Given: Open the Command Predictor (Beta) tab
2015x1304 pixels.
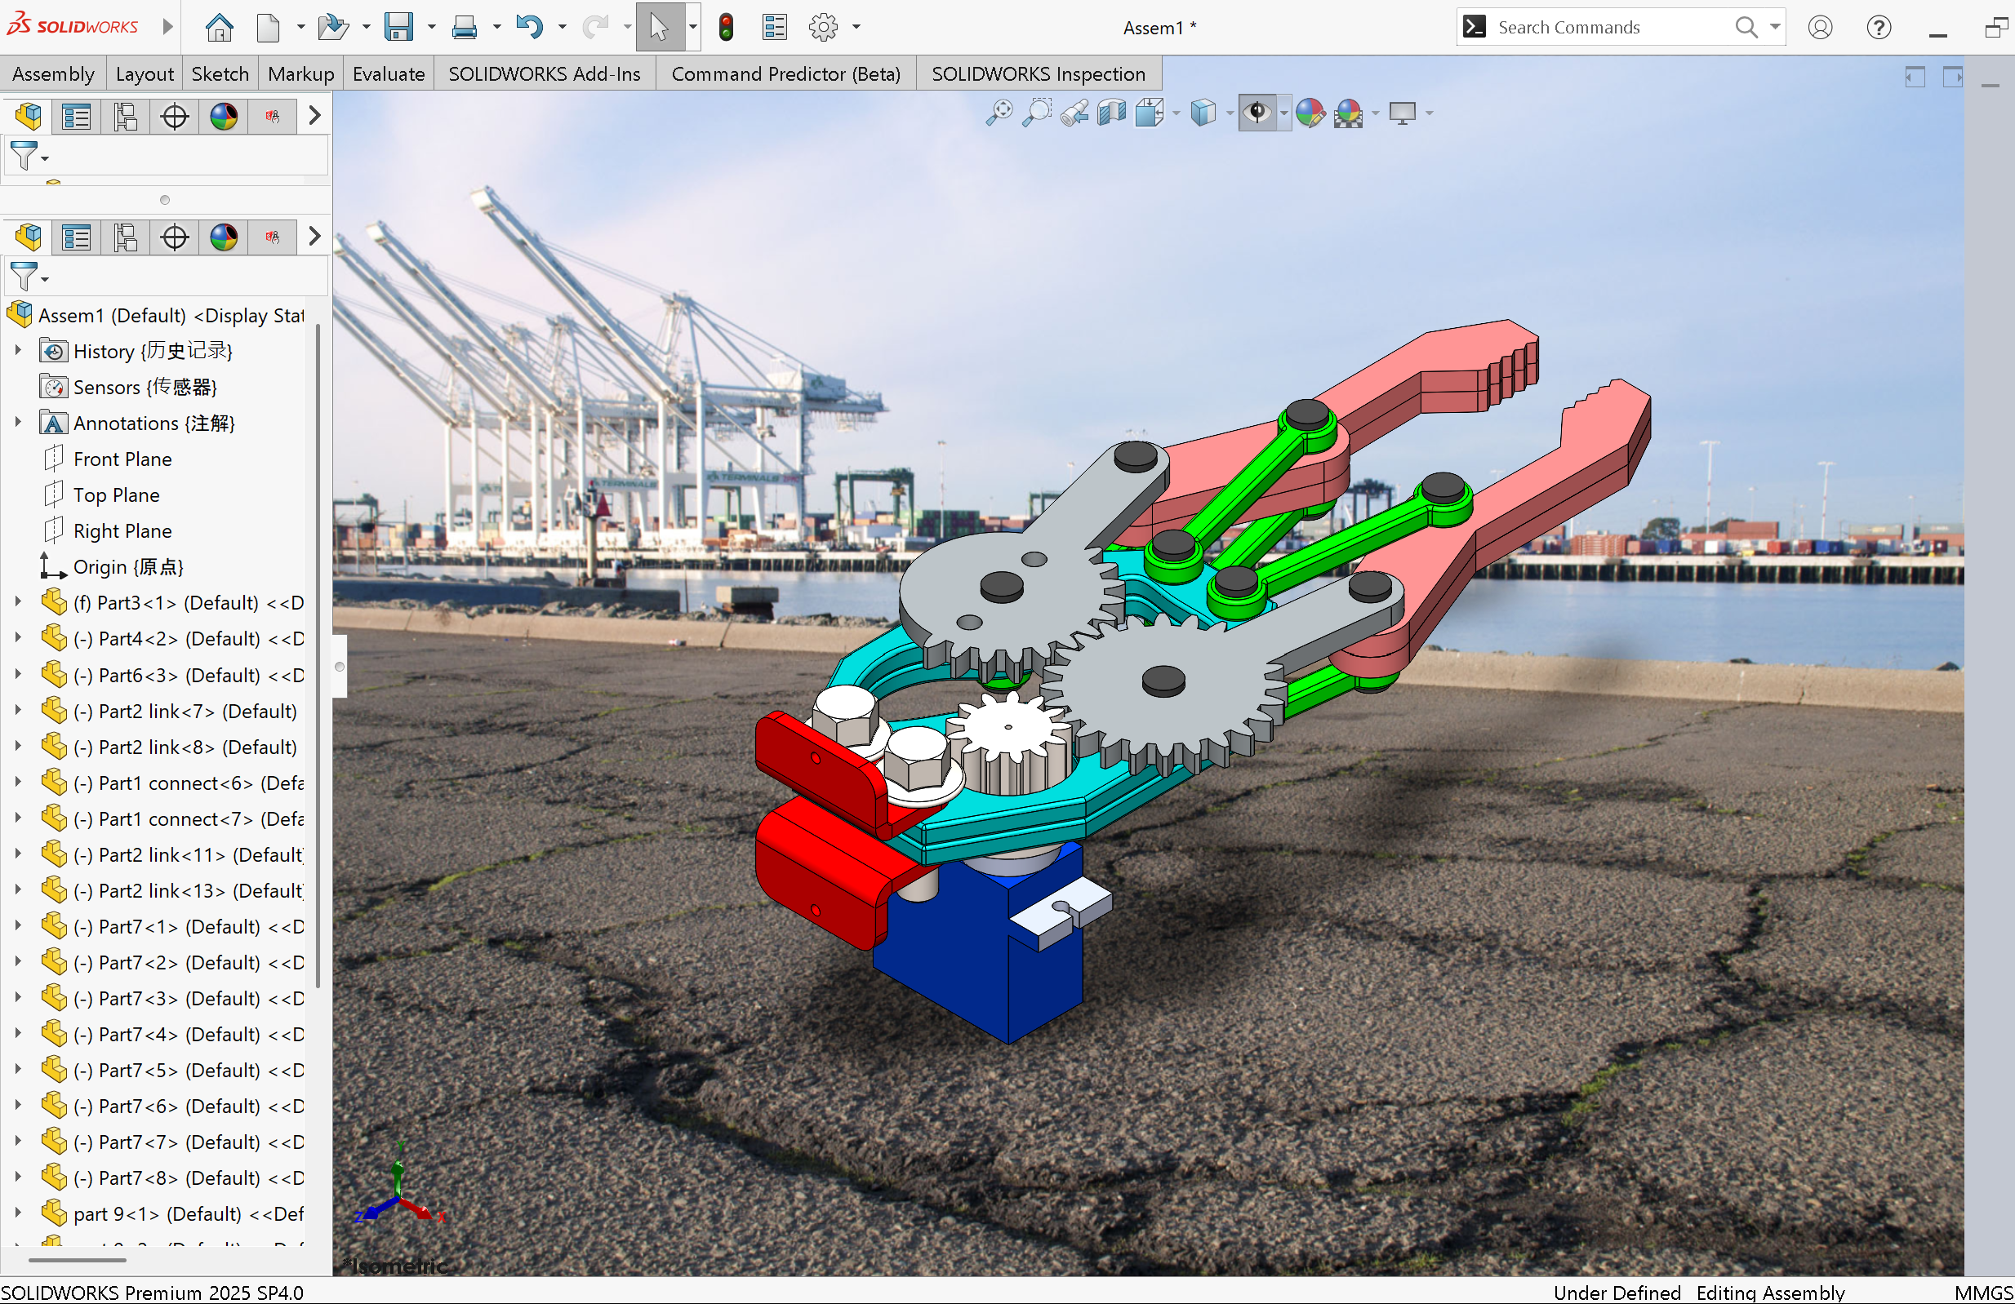Looking at the screenshot, I should (x=785, y=73).
